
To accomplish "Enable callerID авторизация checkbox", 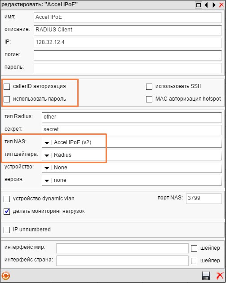I will pyautogui.click(x=7, y=87).
